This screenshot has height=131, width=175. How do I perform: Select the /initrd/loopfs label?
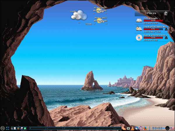151,18
